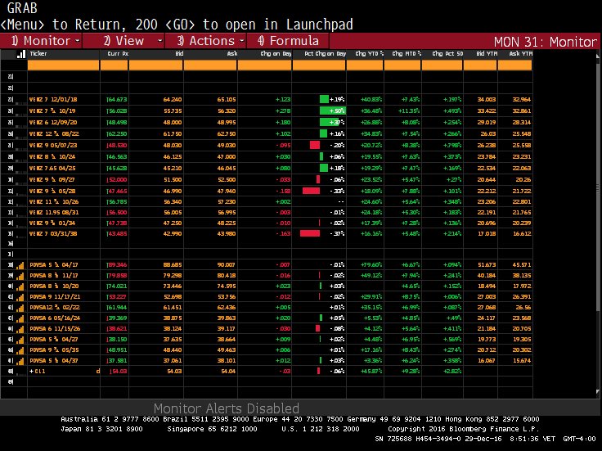602x451 pixels.
Task: Click the 45.571 Ask YTM value
Action: click(522, 265)
